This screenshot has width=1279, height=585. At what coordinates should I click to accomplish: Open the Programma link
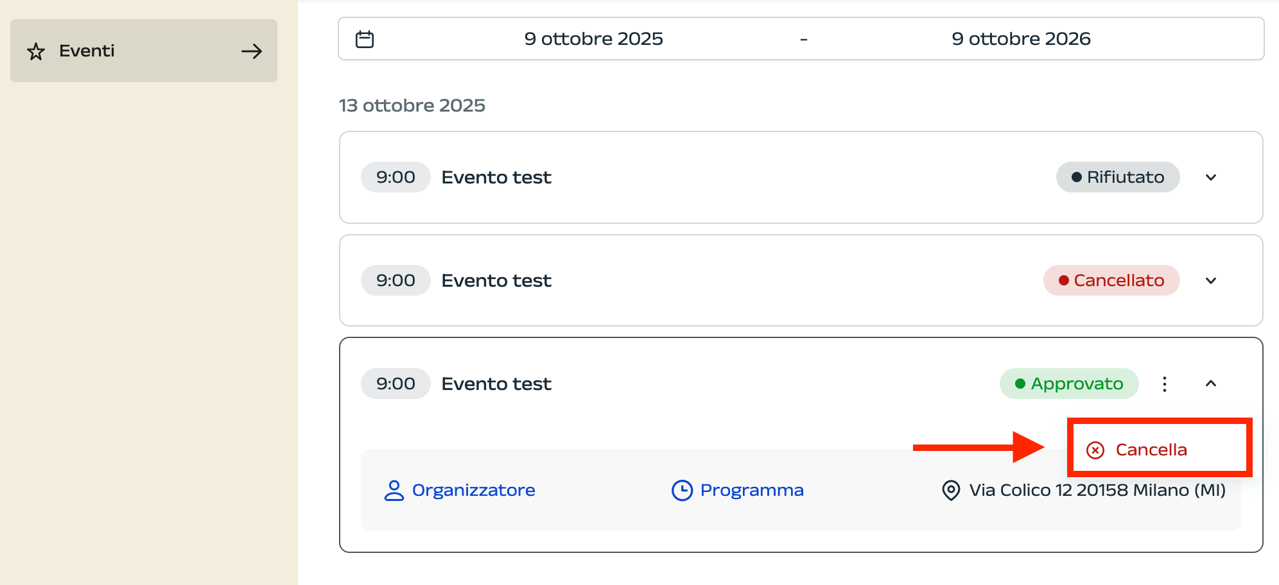(751, 491)
